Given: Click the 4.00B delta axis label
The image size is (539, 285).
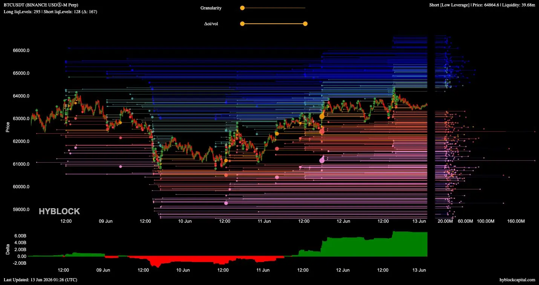Looking at the screenshot, I should click(20, 243).
